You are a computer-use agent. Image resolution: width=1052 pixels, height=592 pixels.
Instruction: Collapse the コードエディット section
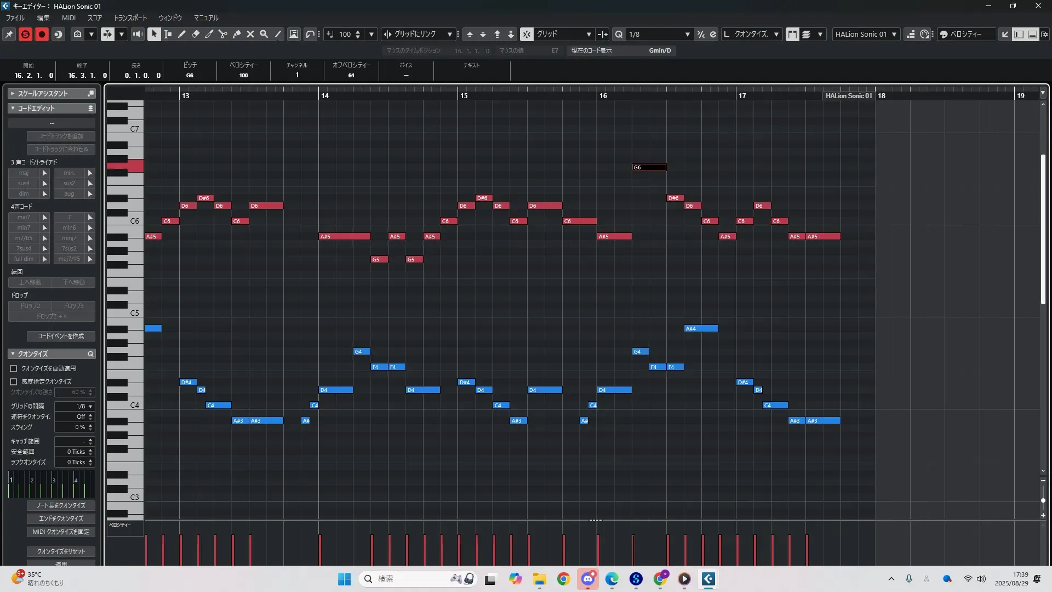tap(13, 108)
